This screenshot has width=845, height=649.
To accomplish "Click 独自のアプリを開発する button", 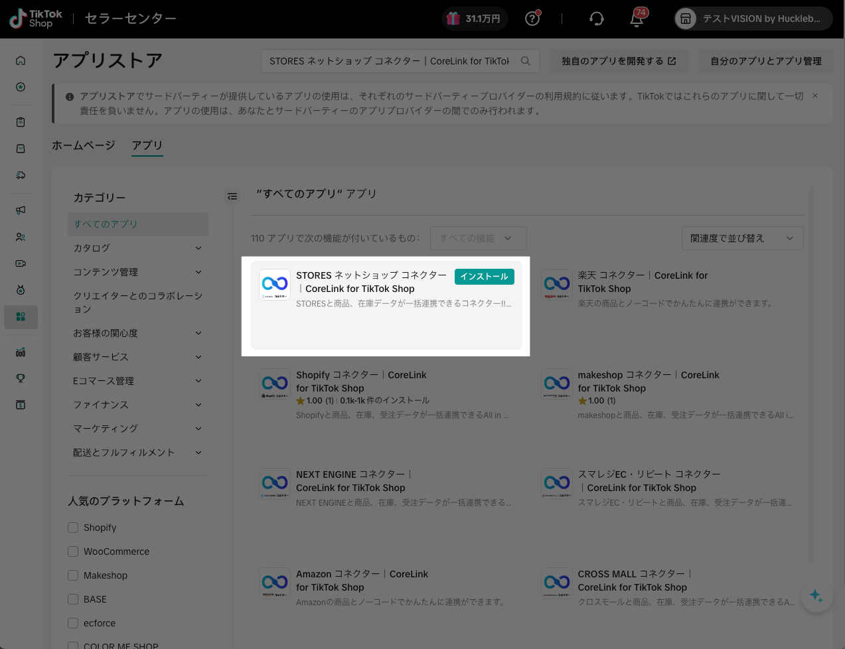I will coord(619,61).
